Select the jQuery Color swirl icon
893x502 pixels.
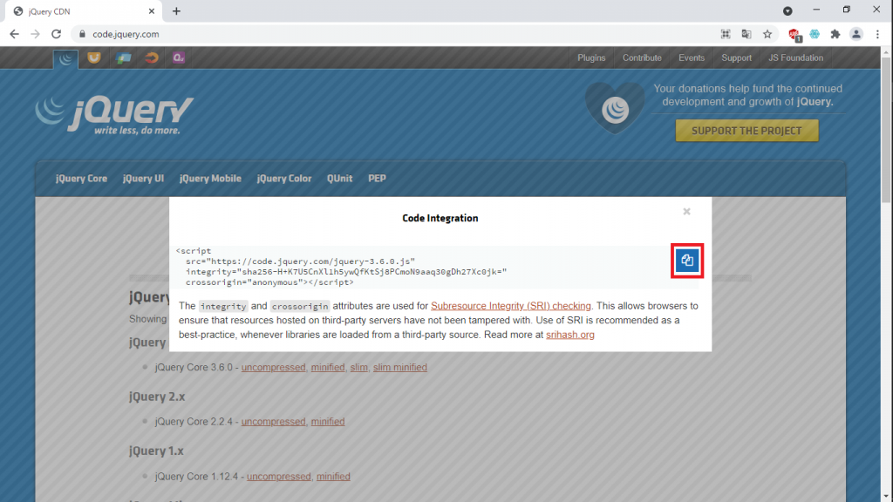[x=150, y=58]
